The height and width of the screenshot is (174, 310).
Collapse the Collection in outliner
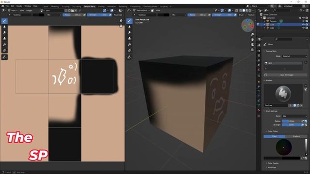point(262,18)
